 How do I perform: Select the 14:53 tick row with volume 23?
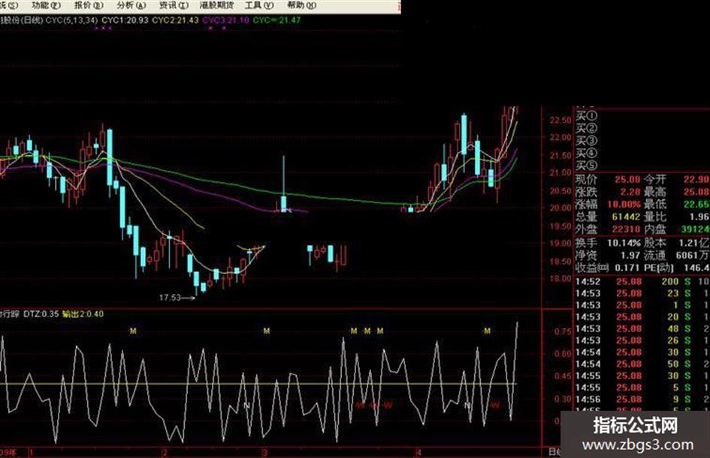[x=642, y=293]
